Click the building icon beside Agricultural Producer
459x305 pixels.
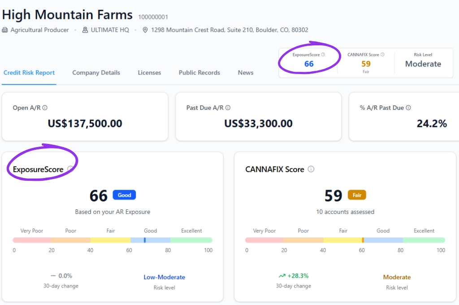[5, 30]
